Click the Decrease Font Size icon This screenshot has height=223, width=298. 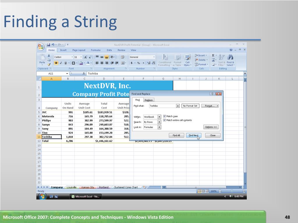90,57
